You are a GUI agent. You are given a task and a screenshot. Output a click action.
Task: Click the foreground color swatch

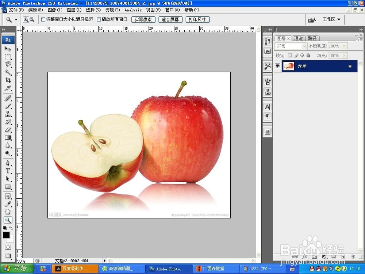tap(6, 236)
